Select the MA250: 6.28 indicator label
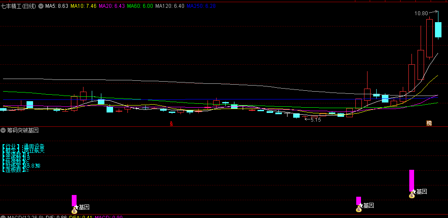Screen dimensions: 448x218 pos(201,6)
